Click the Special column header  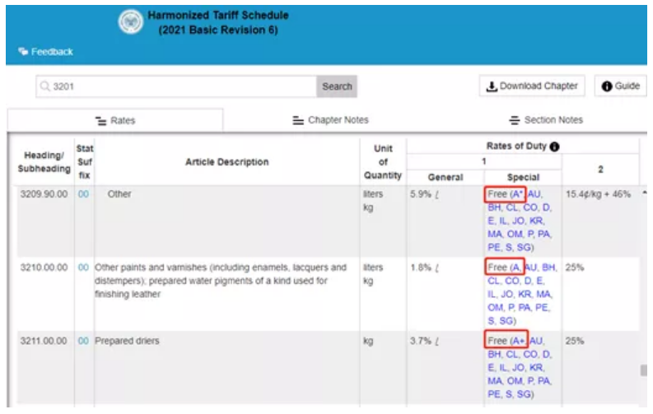pos(523,177)
